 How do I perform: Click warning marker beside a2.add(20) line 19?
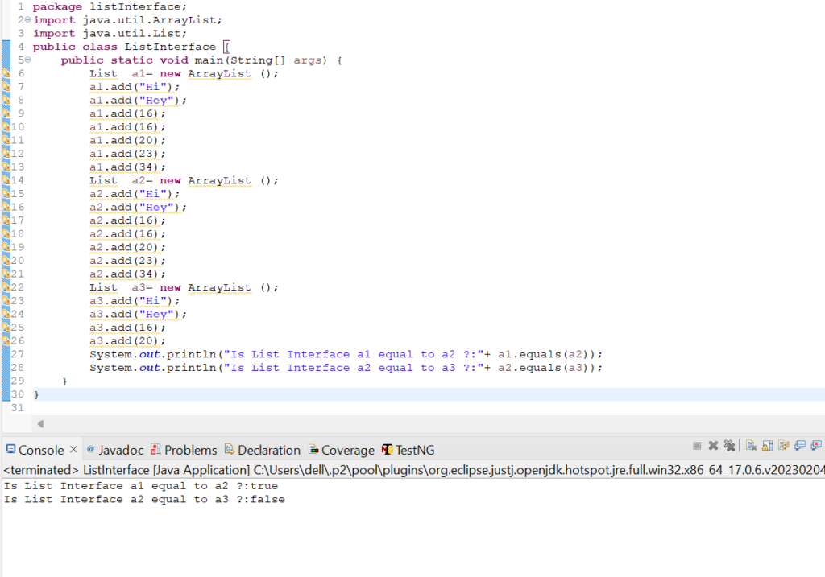click(6, 247)
